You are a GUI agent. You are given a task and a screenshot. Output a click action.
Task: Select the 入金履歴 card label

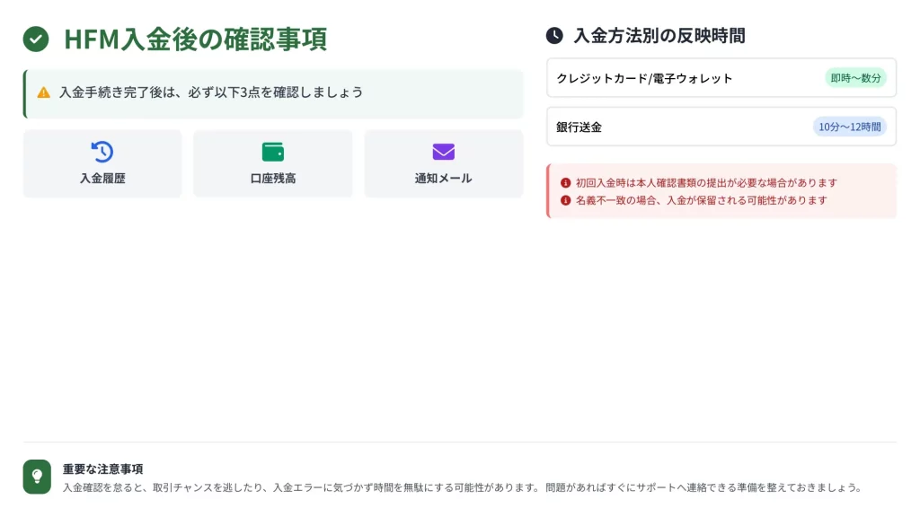pyautogui.click(x=102, y=179)
